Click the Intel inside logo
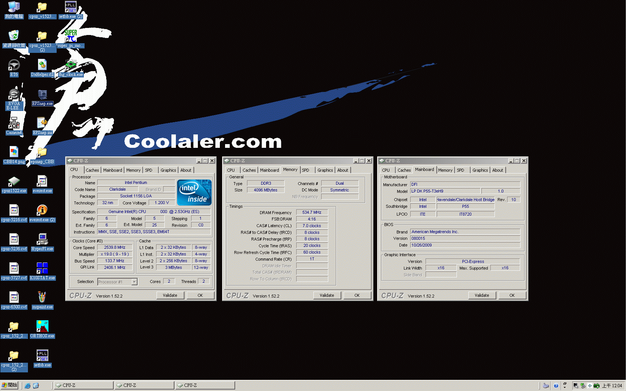Image resolution: width=626 pixels, height=391 pixels. click(x=194, y=193)
